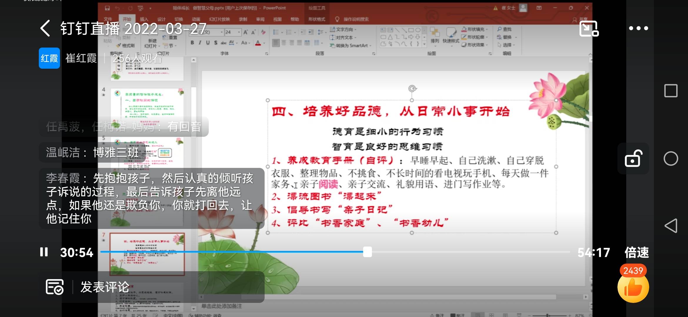
Task: Apply strikethrough to the text
Action: 223,42
